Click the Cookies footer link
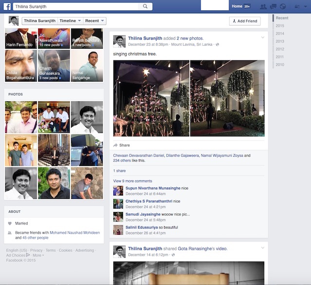Viewport: 311px width, 285px height. 65,250
